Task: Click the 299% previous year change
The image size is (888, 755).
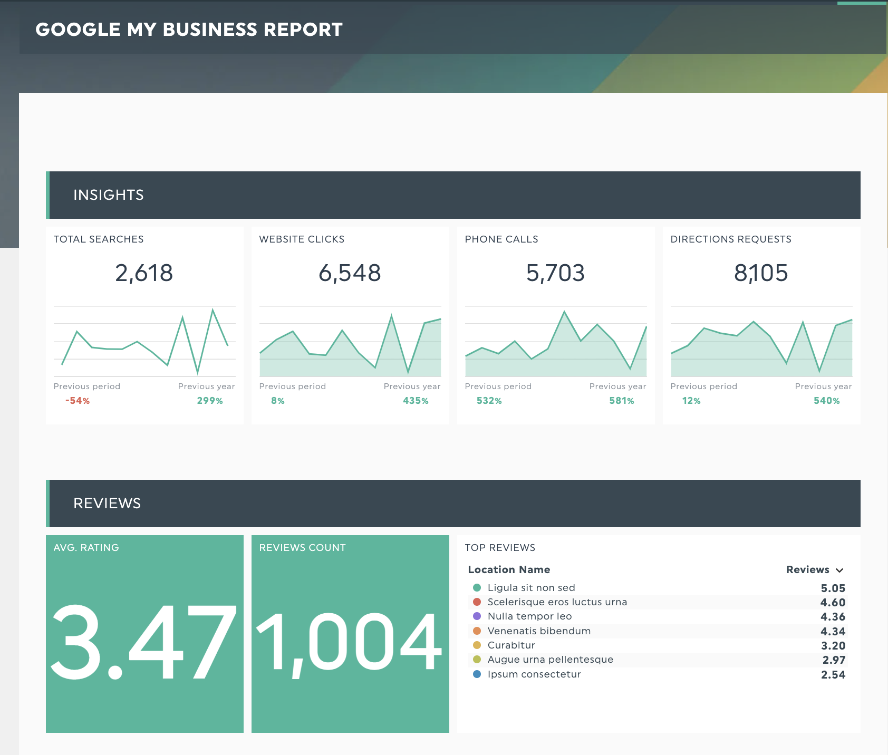Action: (x=210, y=401)
